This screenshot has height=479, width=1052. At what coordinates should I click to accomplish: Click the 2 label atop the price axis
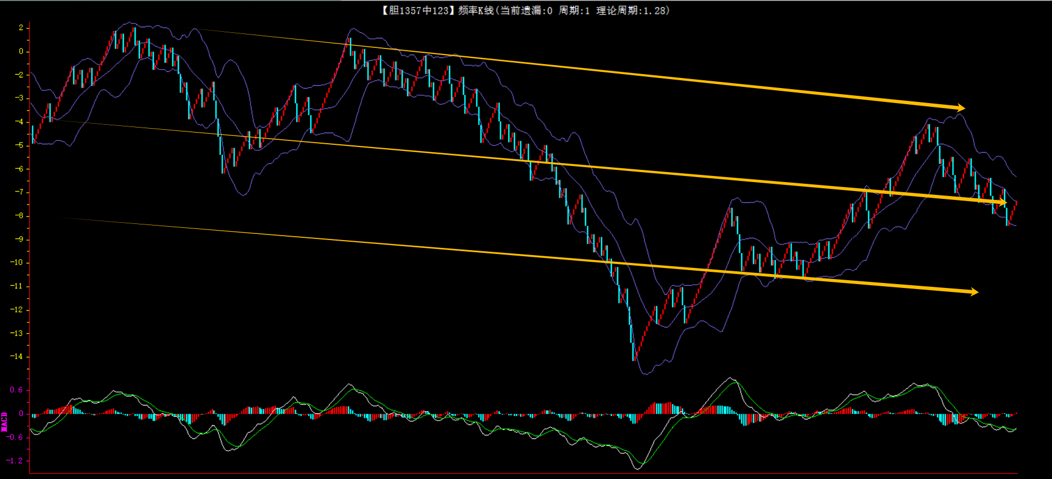21,27
